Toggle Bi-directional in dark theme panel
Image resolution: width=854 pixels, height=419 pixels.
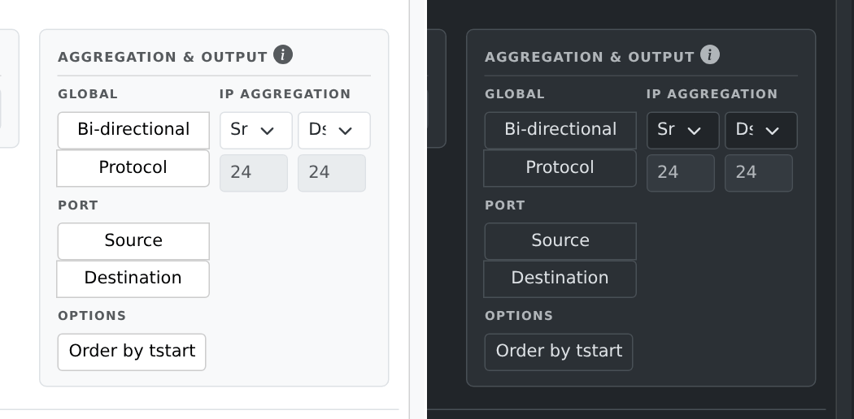(x=560, y=131)
